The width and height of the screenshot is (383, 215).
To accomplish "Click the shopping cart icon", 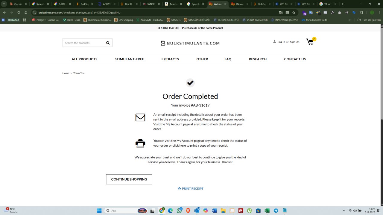I will click(310, 42).
